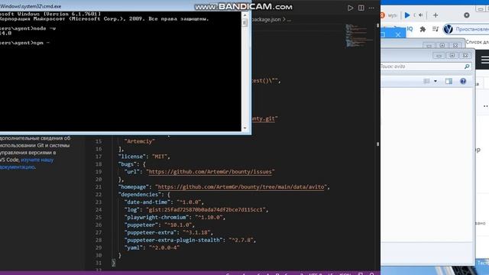Open the "изучите нашу" documentation link
Image resolution: width=489 pixels, height=275 pixels.
point(37,160)
